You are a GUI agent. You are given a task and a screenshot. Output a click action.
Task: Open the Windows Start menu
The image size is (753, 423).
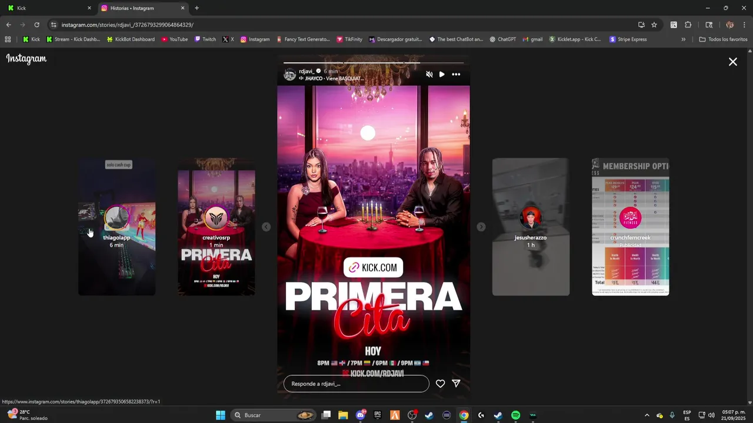coord(221,415)
